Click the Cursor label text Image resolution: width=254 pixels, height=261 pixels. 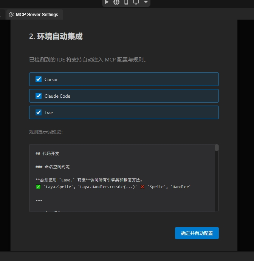click(51, 80)
